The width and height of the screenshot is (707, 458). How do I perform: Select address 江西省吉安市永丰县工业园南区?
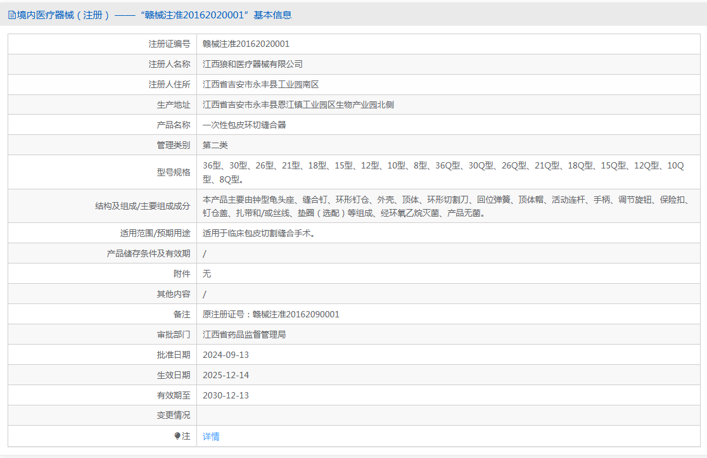260,84
